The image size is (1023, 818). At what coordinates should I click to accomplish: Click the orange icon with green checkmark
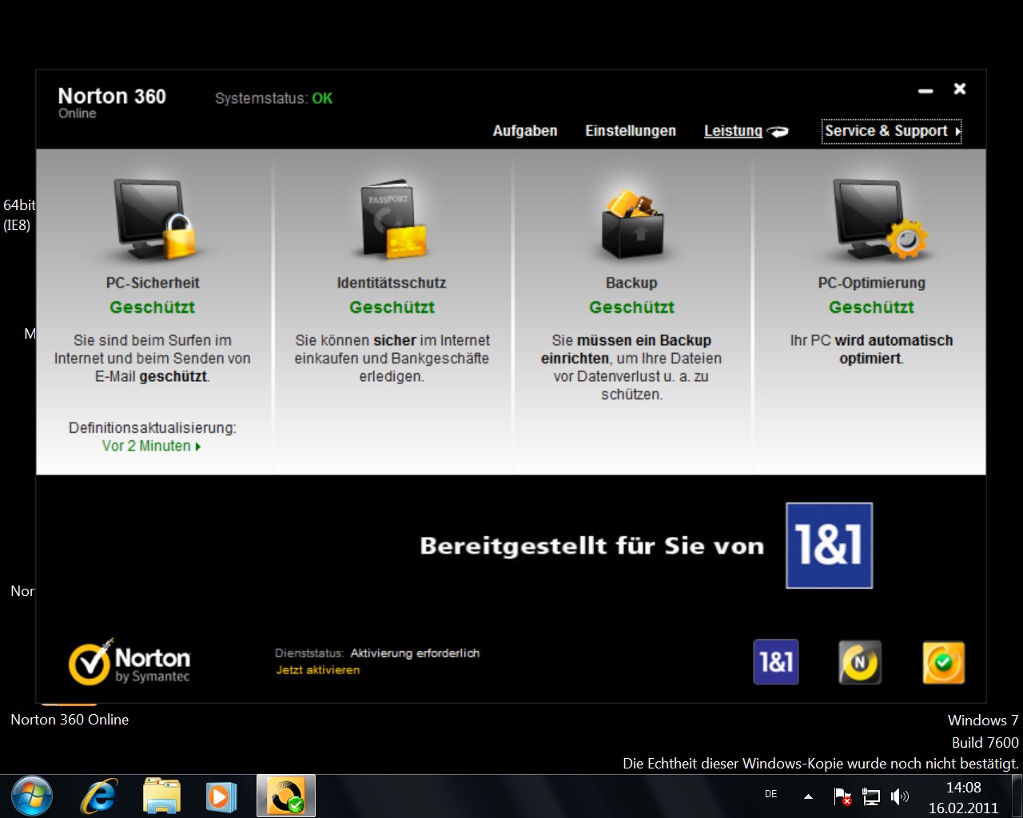(x=943, y=662)
